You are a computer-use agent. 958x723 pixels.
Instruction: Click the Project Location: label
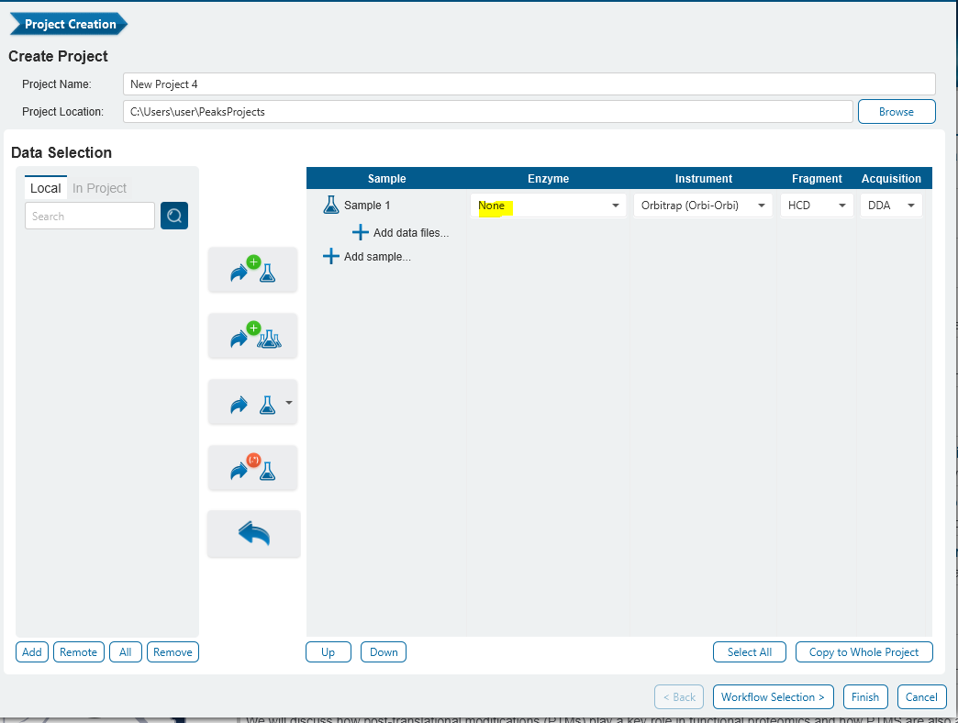63,112
